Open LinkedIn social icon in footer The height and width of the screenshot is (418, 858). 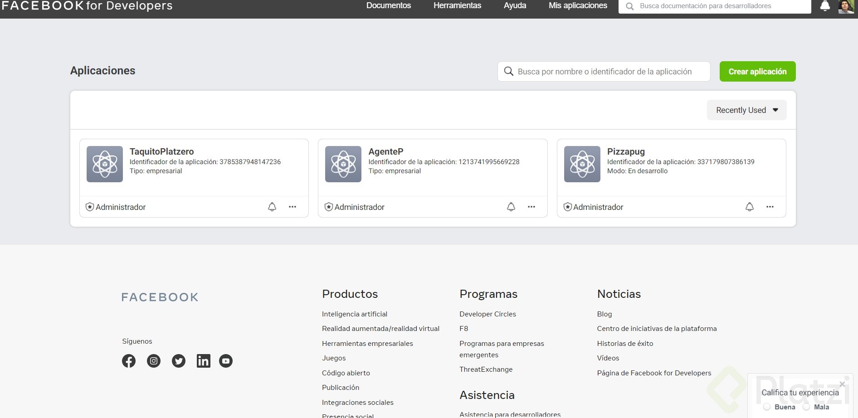(204, 361)
